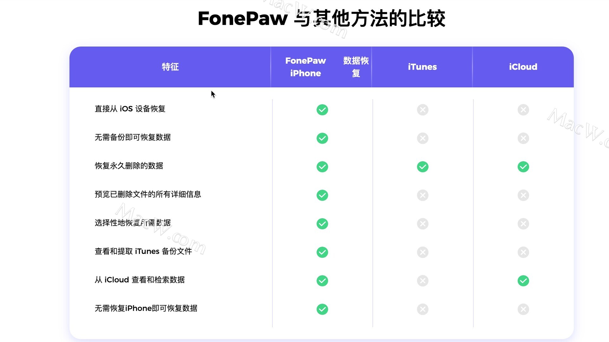Viewport: 609px width, 342px height.
Task: Click the 选择性地恢复所需数据 feature row label
Action: 133,223
